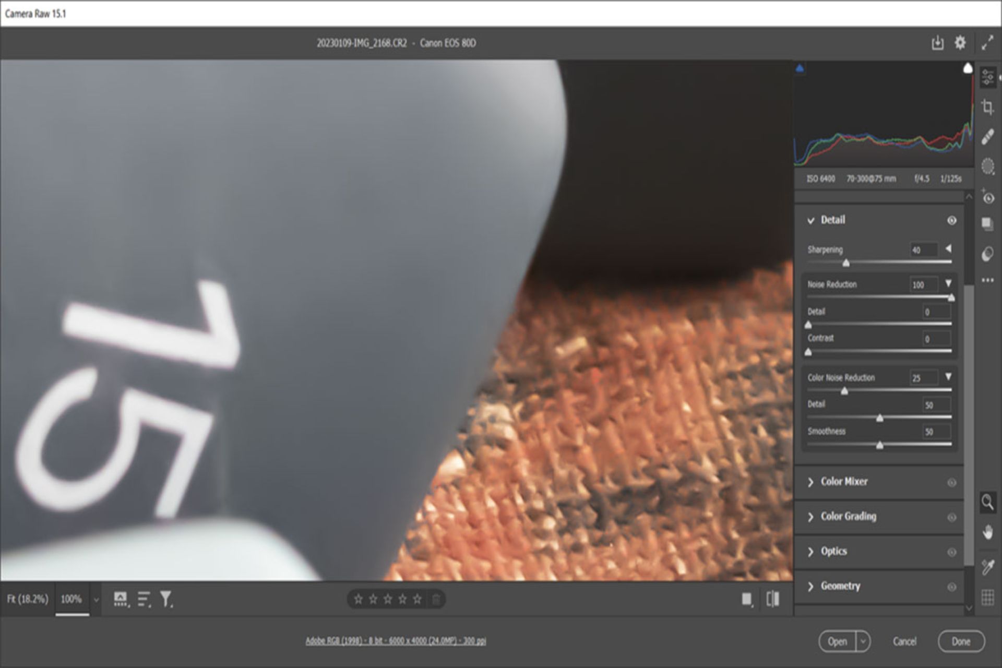The height and width of the screenshot is (668, 1002).
Task: Open the Masking tool
Action: point(988,166)
